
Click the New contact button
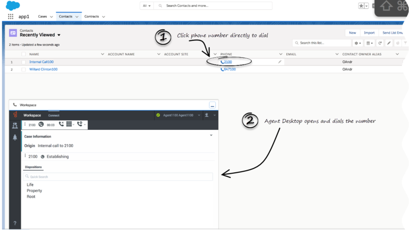352,32
